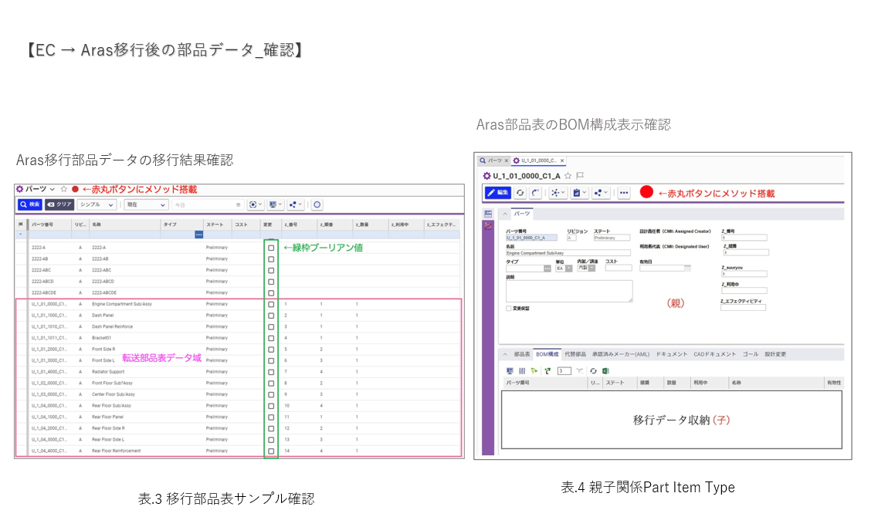Click the refresh icon in BOM構成 toolbar

tap(593, 371)
